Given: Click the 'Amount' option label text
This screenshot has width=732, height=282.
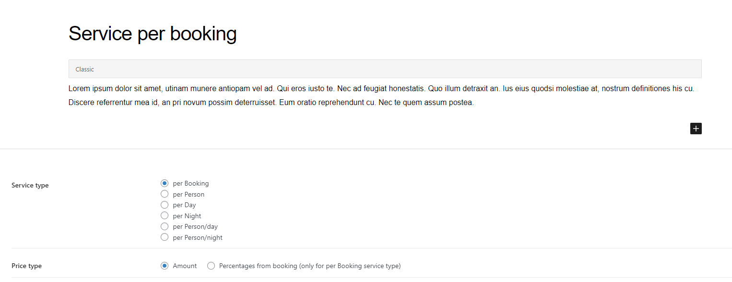Looking at the screenshot, I should pyautogui.click(x=185, y=266).
